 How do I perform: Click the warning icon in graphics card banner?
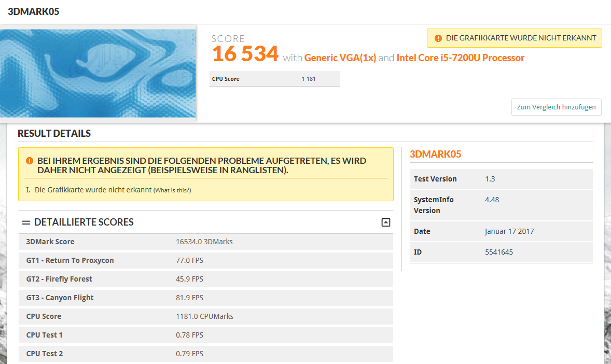click(x=438, y=38)
